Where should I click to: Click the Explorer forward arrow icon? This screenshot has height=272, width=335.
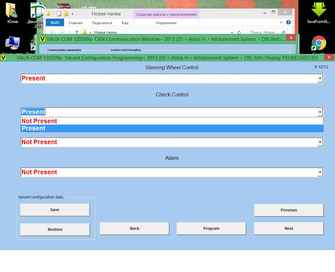[61, 32]
